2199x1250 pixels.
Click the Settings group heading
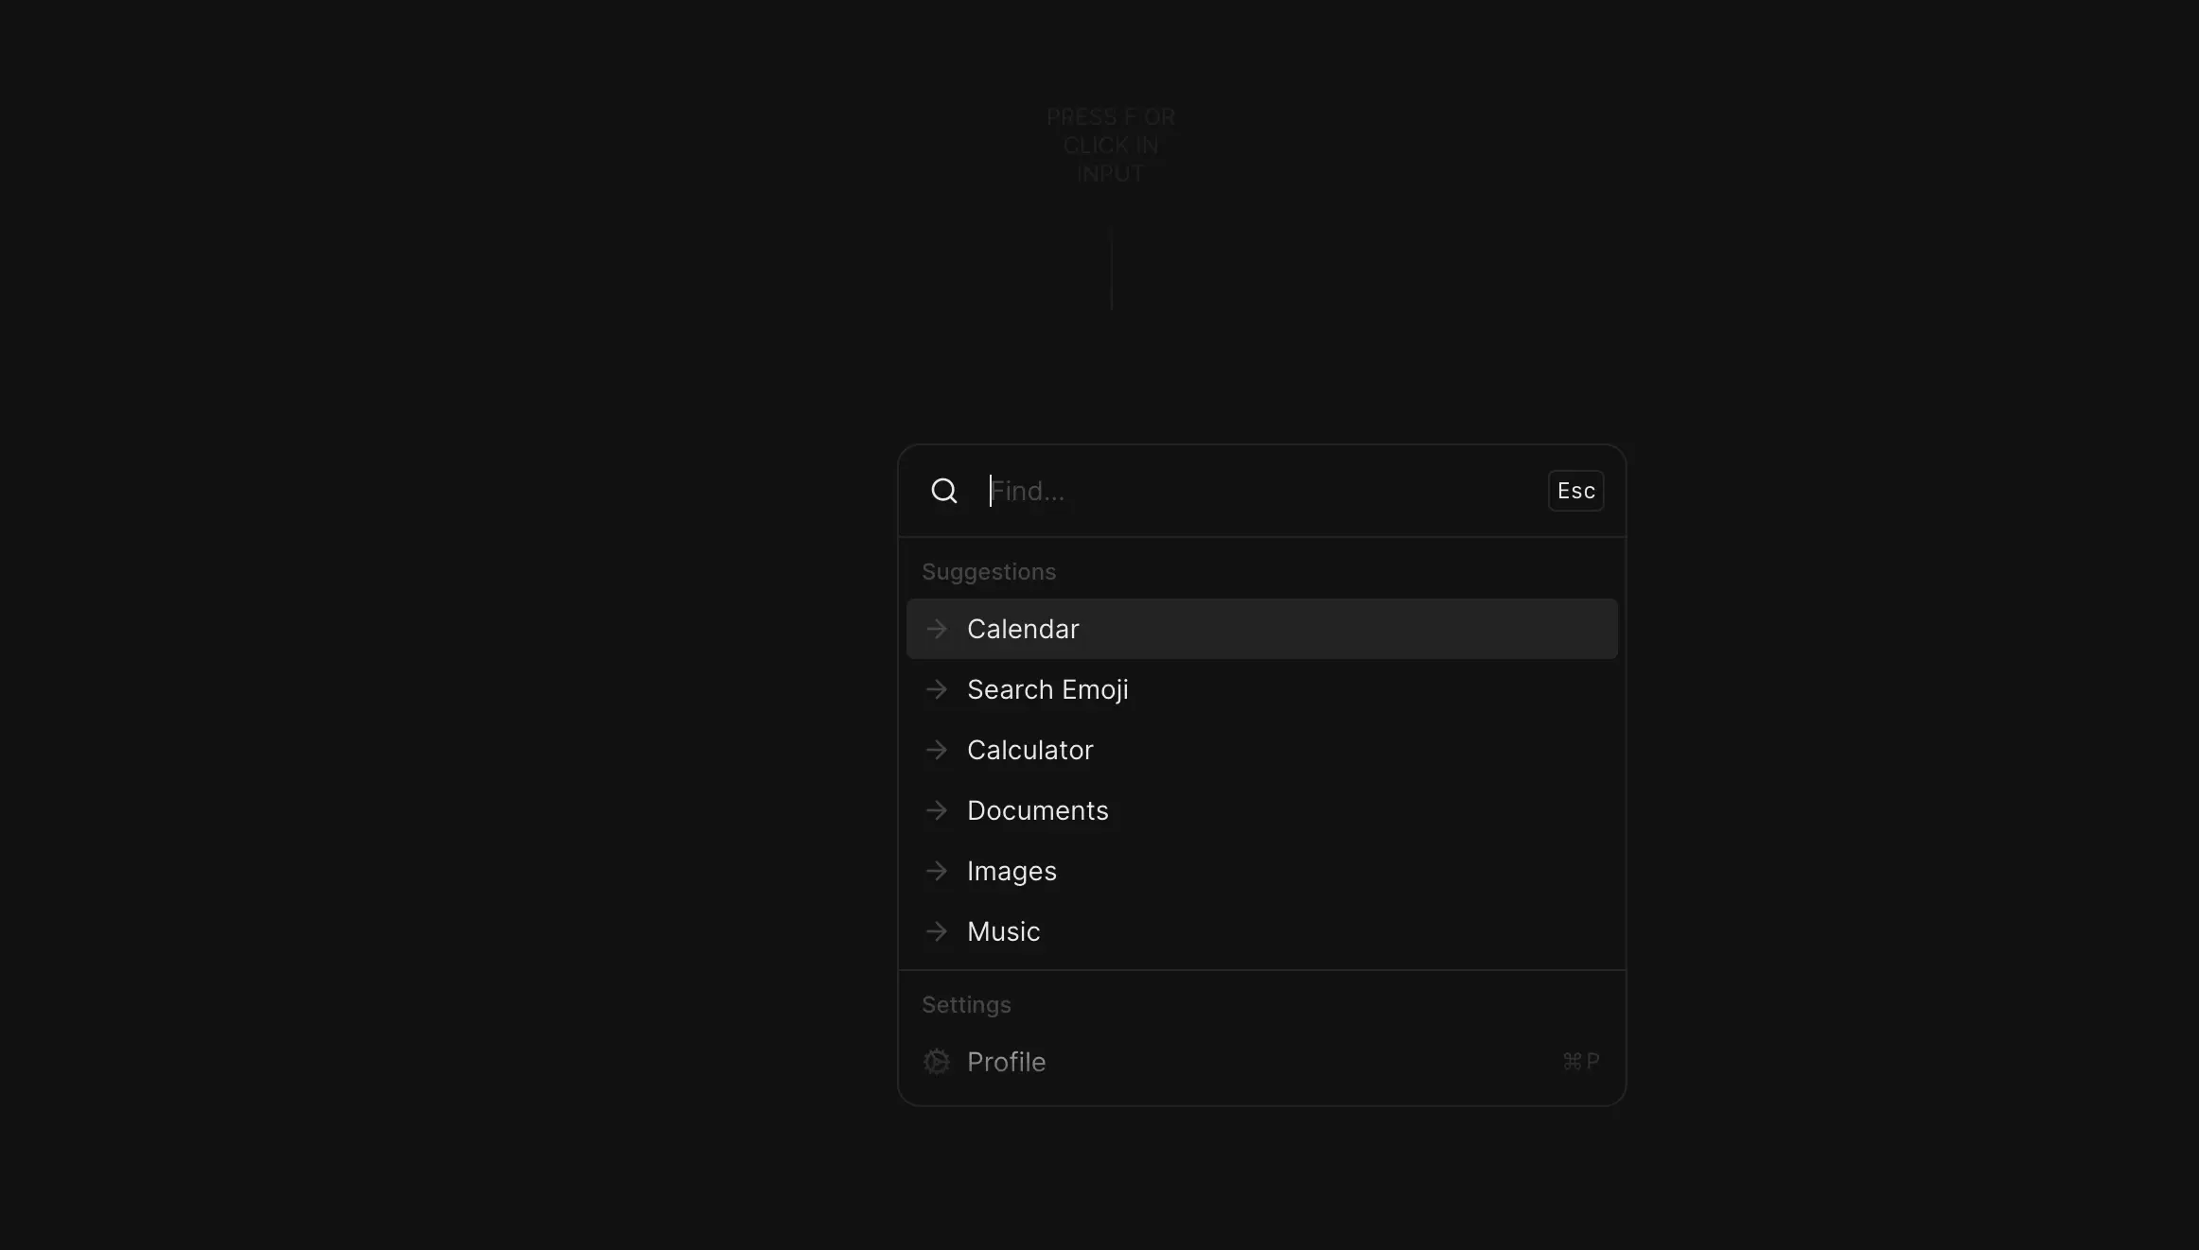point(966,1005)
